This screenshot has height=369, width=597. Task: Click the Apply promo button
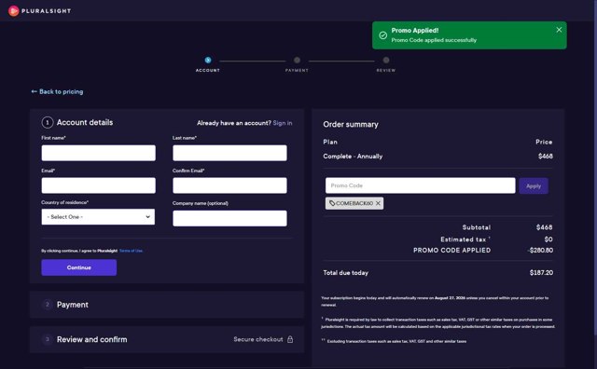(534, 186)
